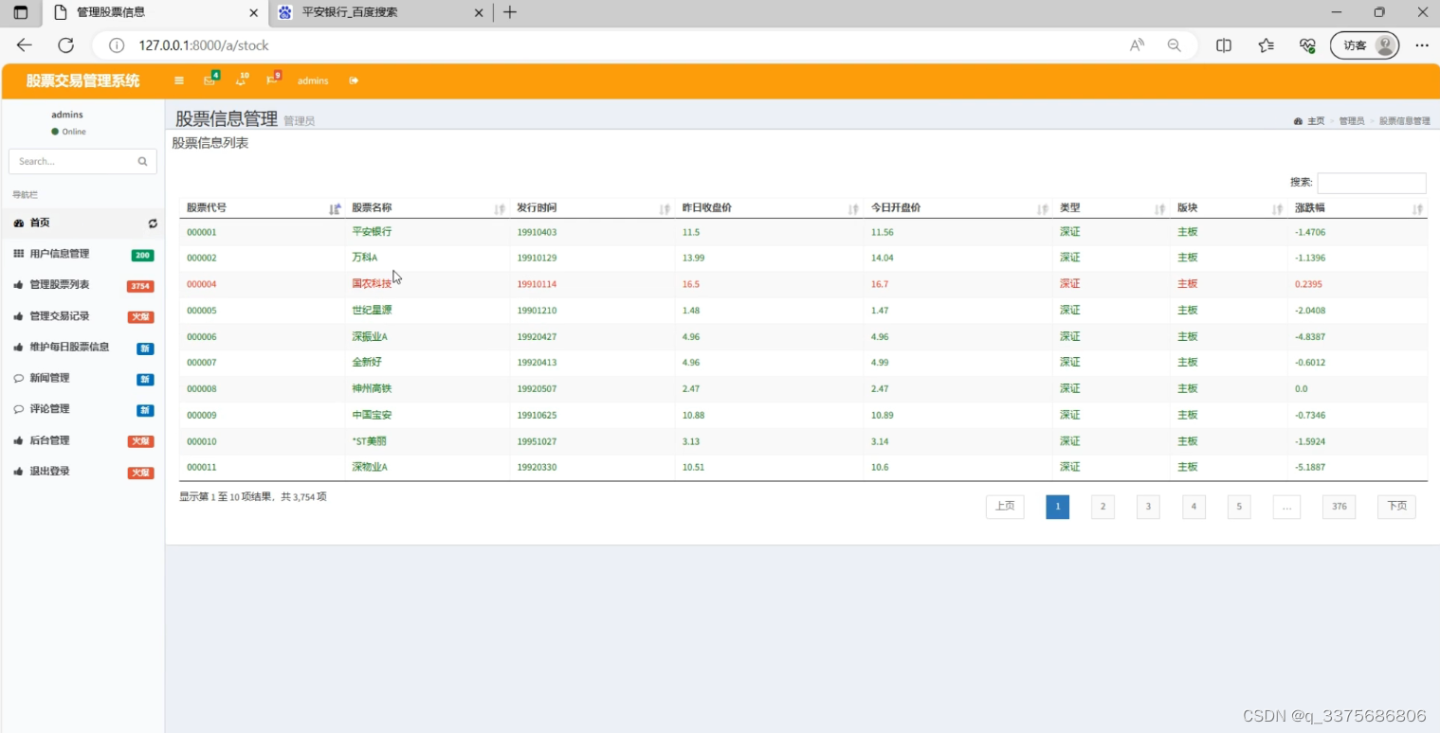The height and width of the screenshot is (733, 1440).
Task: Sort table by 发行时间 column
Action: pyautogui.click(x=592, y=208)
